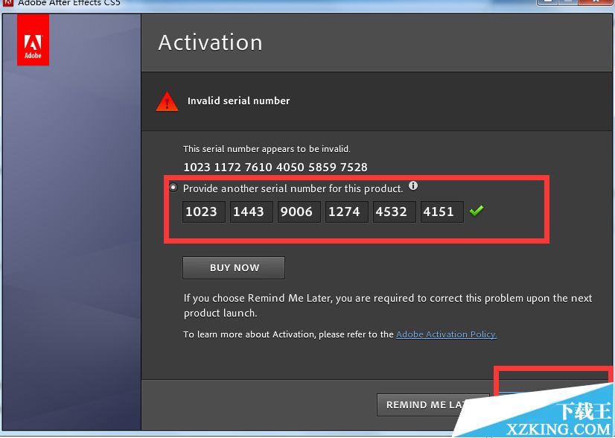Viewport: 615px width, 438px height.
Task: Click the serial field containing 1274
Action: point(347,212)
